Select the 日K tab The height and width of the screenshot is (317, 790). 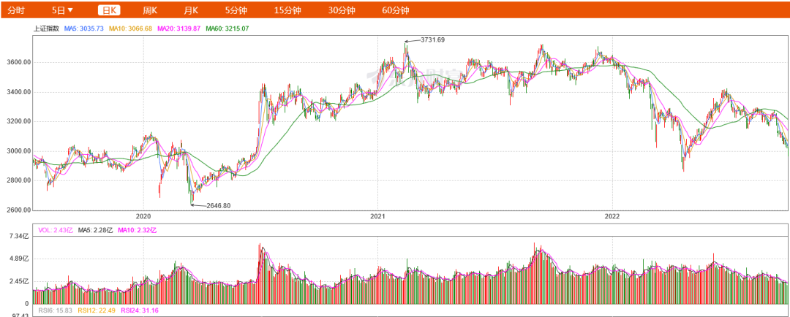(x=109, y=10)
